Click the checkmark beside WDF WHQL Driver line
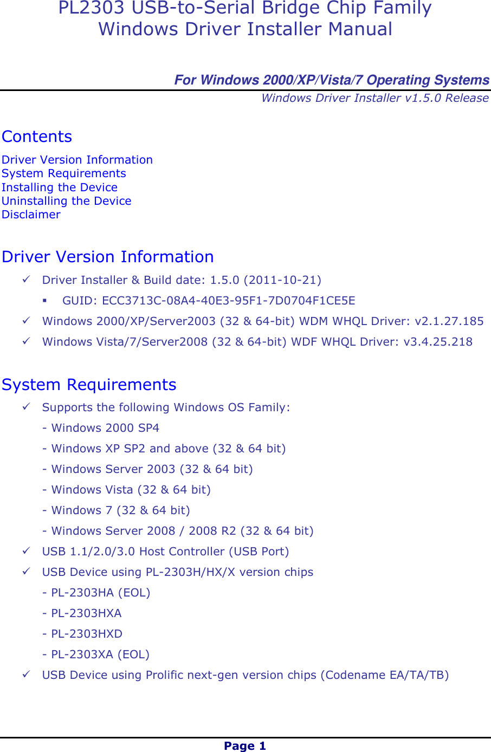 [x=27, y=341]
